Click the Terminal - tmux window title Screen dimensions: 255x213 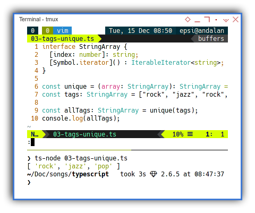(x=39, y=19)
